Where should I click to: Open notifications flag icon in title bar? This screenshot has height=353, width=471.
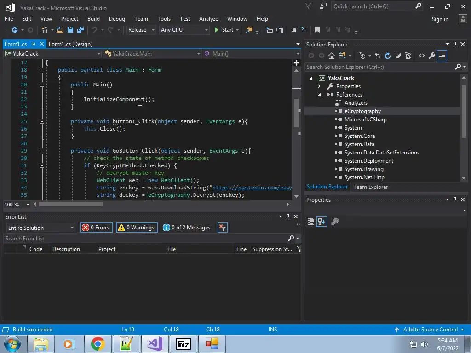[308, 6]
